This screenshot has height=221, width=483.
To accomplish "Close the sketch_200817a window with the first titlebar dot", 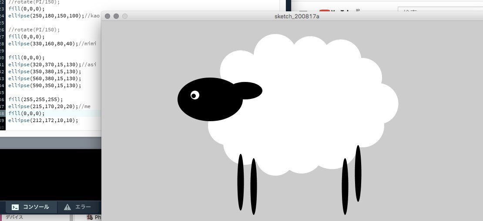I will [x=107, y=16].
